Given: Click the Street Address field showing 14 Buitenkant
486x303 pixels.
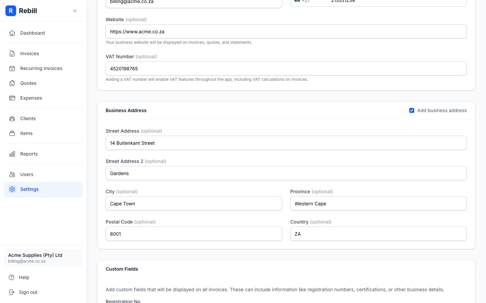Looking at the screenshot, I should click(x=286, y=143).
